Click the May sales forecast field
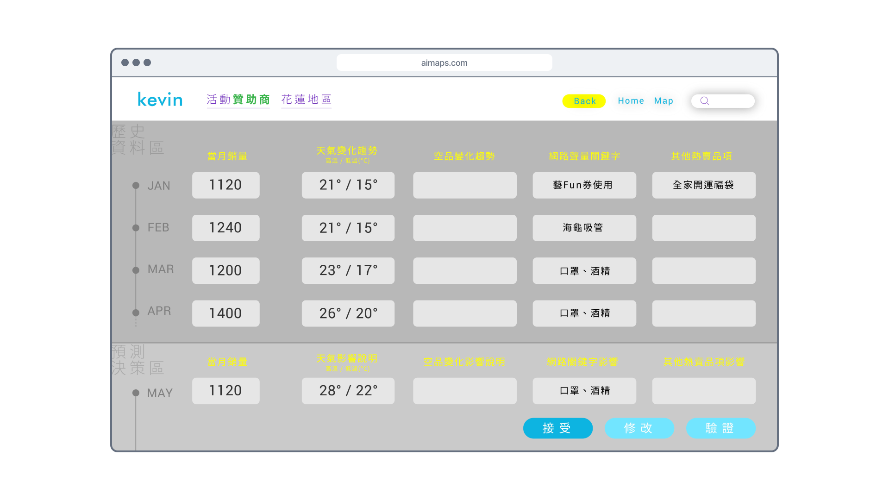Image resolution: width=889 pixels, height=500 pixels. (225, 391)
